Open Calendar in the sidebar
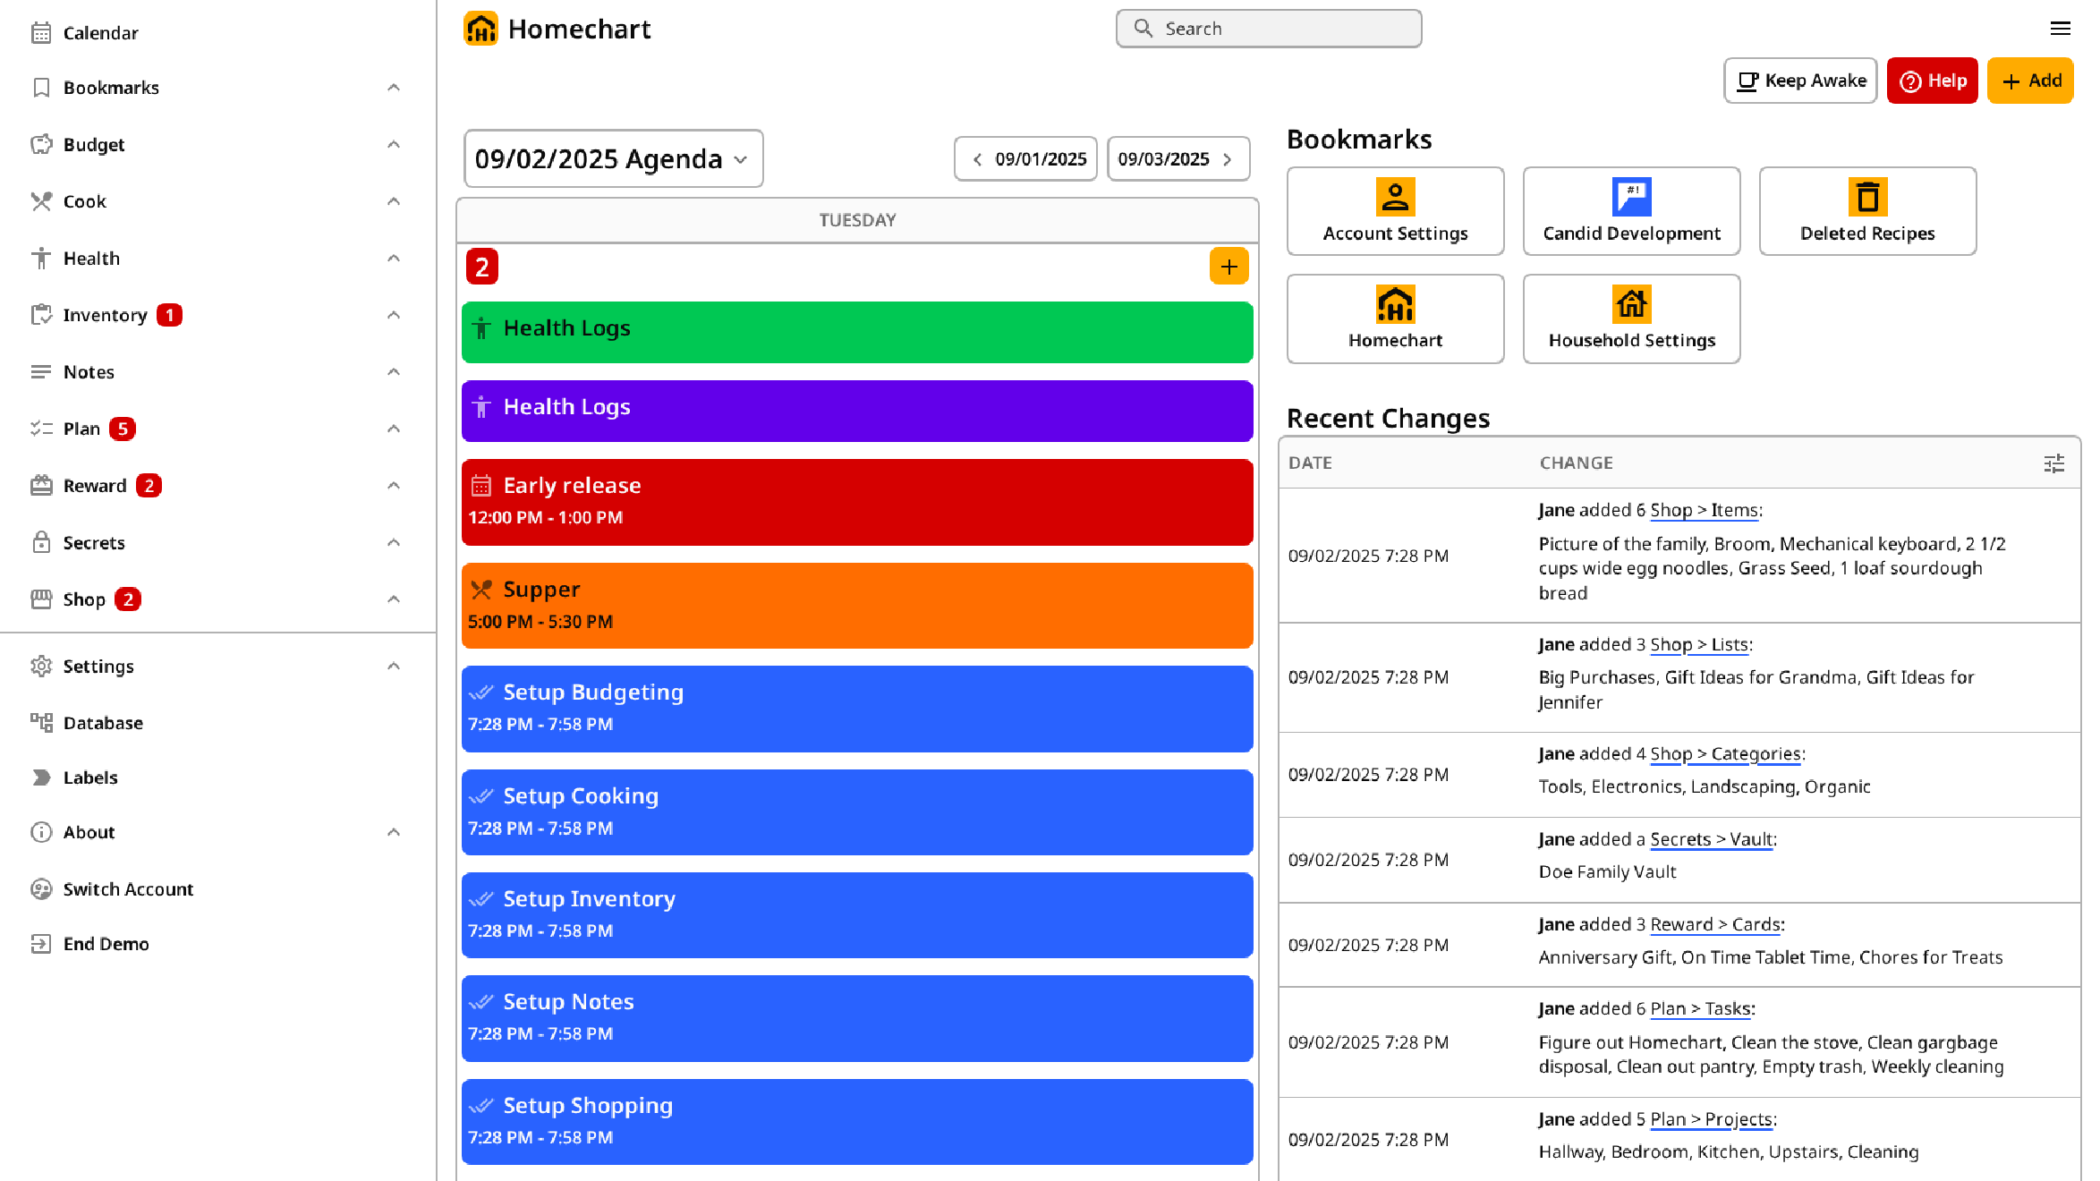The width and height of the screenshot is (2100, 1181). (100, 33)
